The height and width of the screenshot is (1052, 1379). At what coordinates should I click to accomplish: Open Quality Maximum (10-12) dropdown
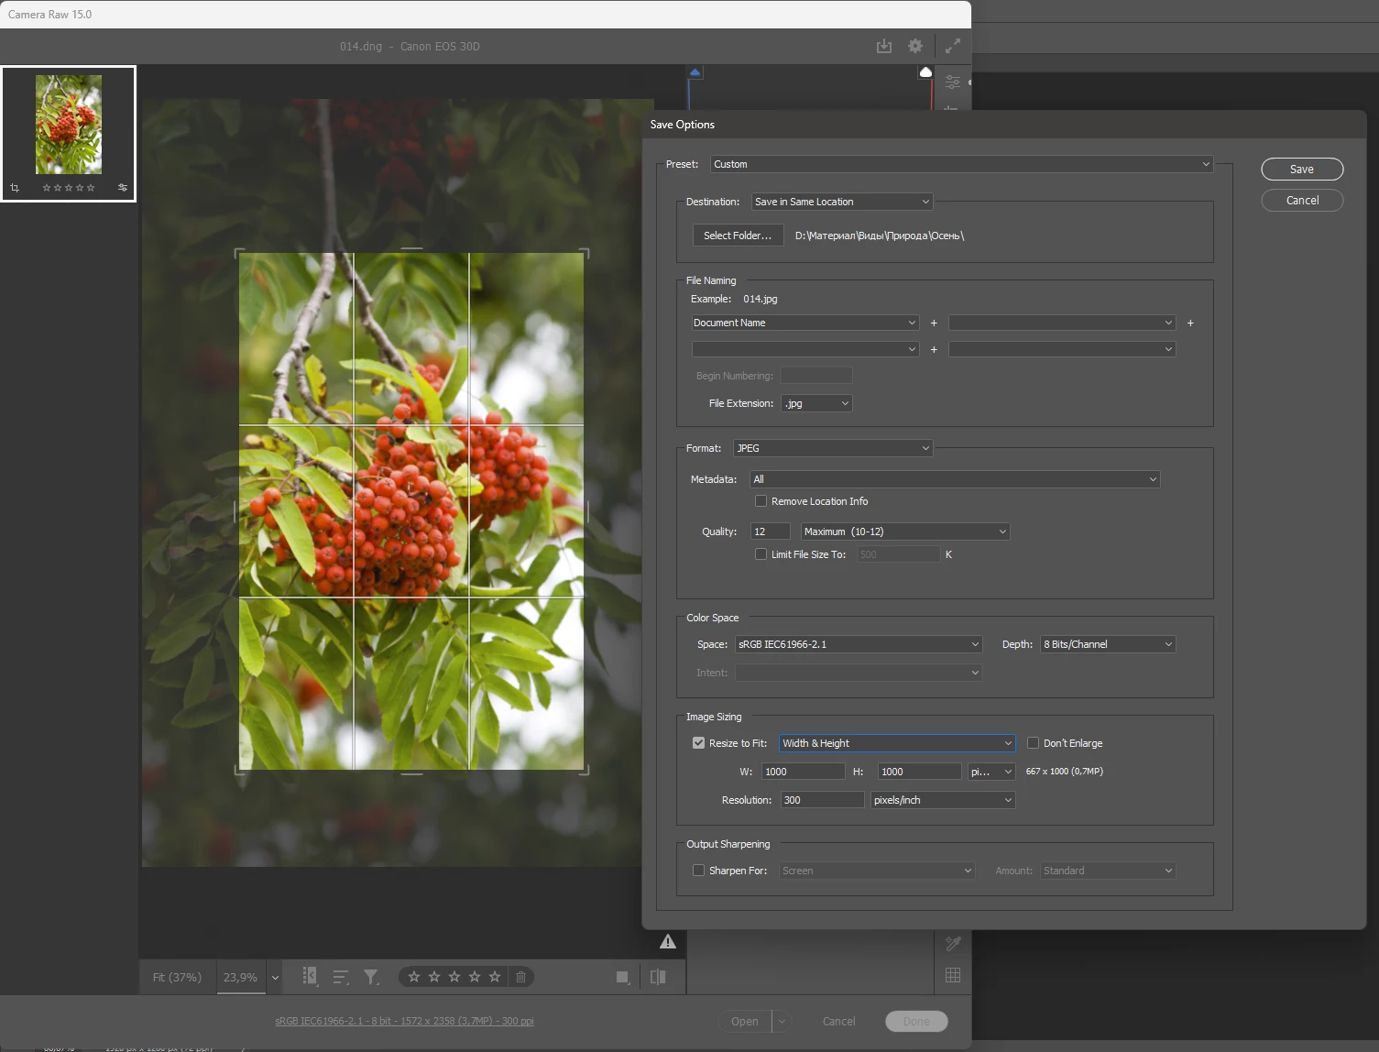[x=905, y=531]
